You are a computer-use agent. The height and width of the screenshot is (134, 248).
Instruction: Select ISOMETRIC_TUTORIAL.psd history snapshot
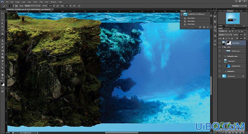pyautogui.click(x=196, y=14)
